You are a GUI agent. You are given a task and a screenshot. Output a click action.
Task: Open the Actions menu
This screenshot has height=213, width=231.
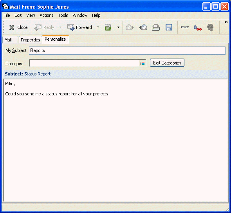(x=47, y=15)
